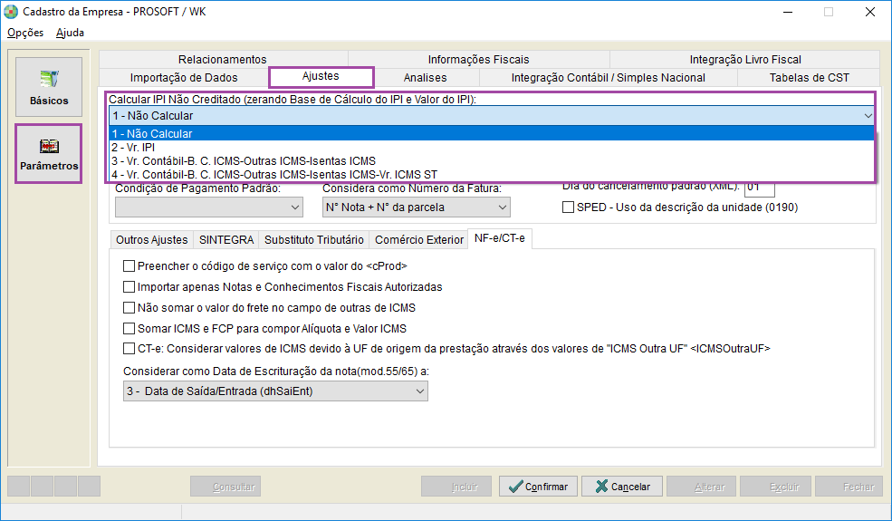Open the Informações Fiscais tab
The width and height of the screenshot is (892, 521).
pyautogui.click(x=478, y=60)
